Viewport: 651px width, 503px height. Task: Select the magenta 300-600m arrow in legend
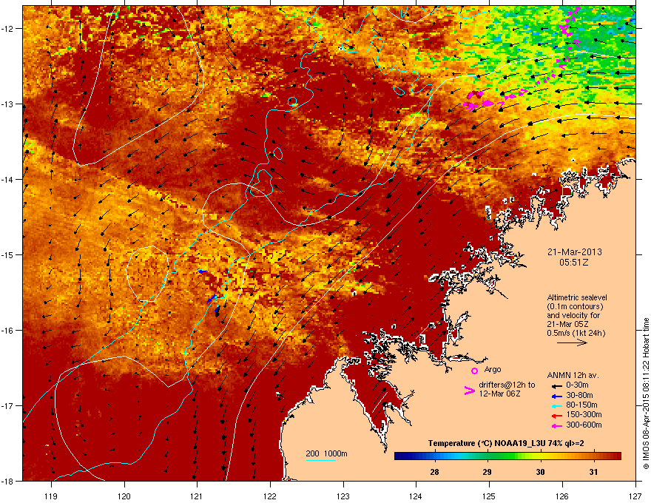557,426
